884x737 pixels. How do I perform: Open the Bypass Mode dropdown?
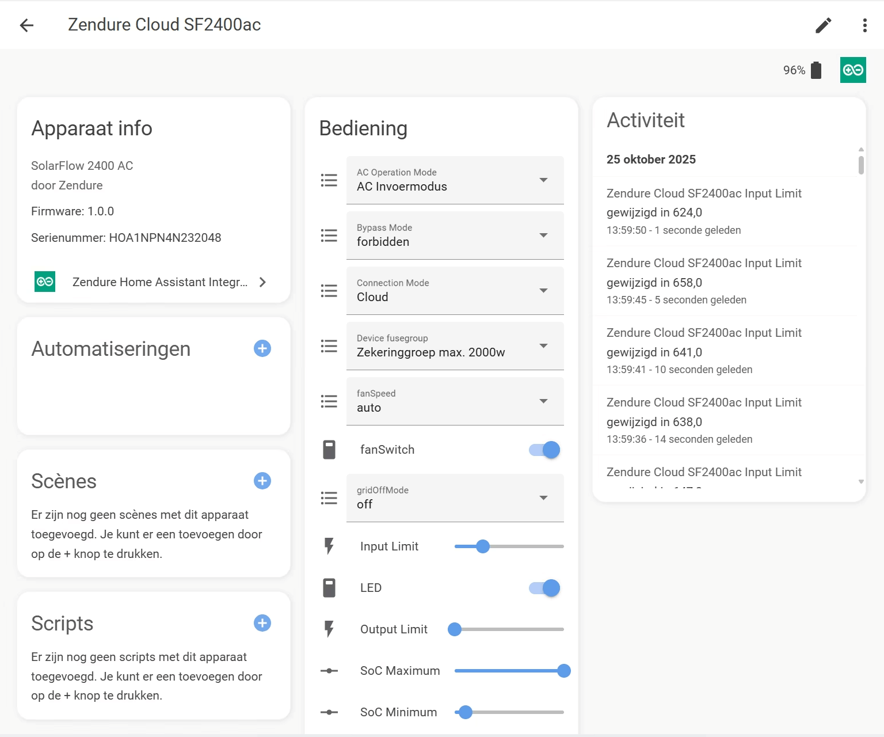click(x=543, y=235)
